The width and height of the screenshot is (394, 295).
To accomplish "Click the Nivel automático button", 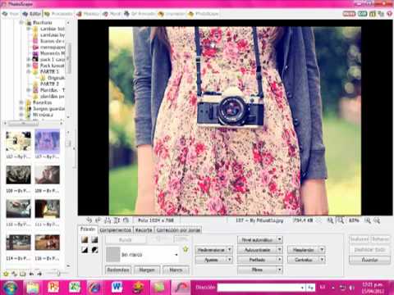I will click(257, 240).
